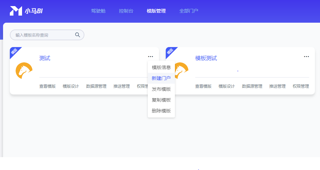Click the horse avatar on 测试 card
320x170 pixels.
pos(24,70)
